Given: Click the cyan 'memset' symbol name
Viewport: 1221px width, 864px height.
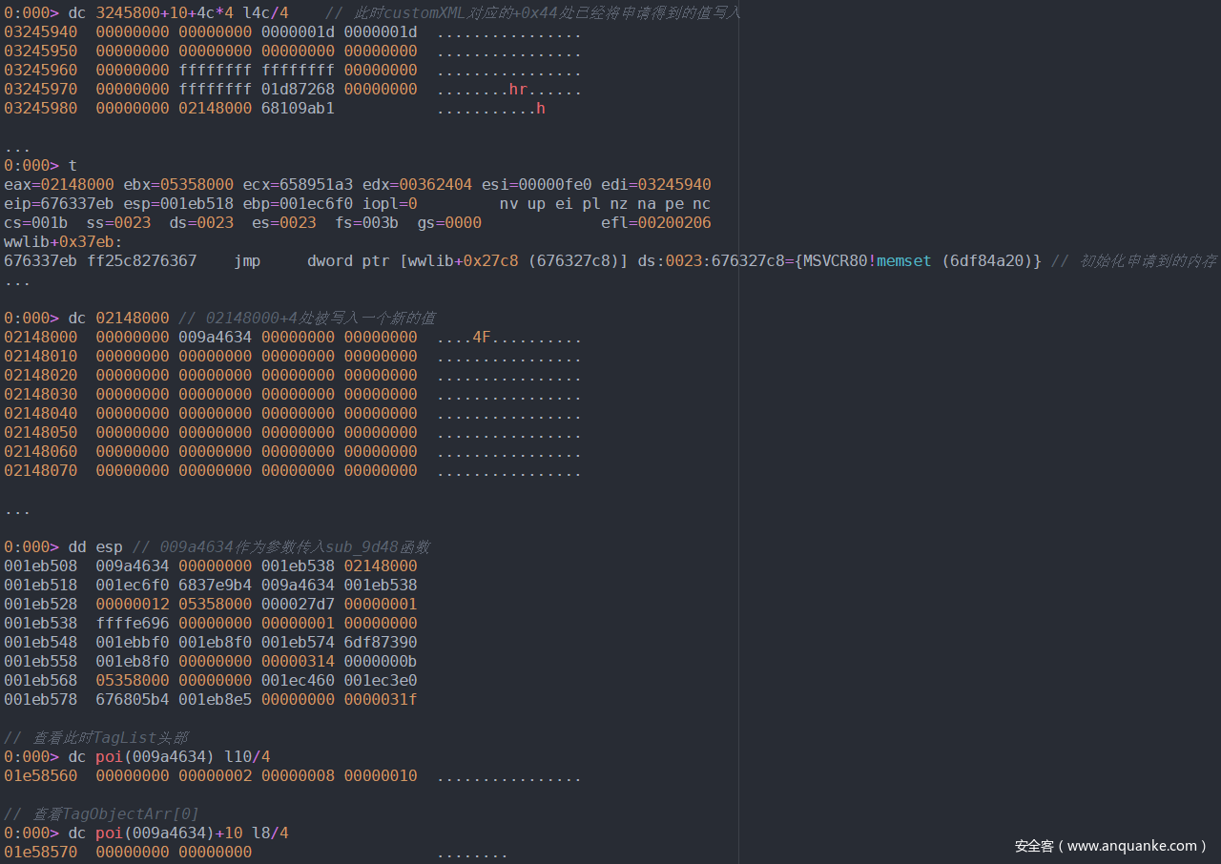Looking at the screenshot, I should [904, 261].
